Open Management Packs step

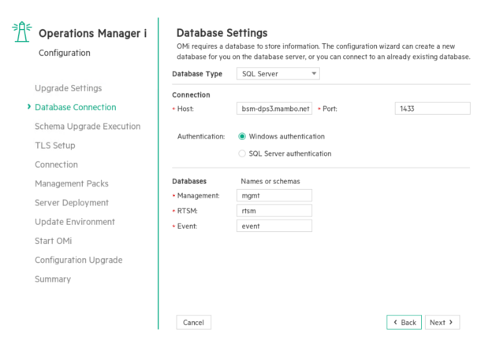(x=72, y=183)
